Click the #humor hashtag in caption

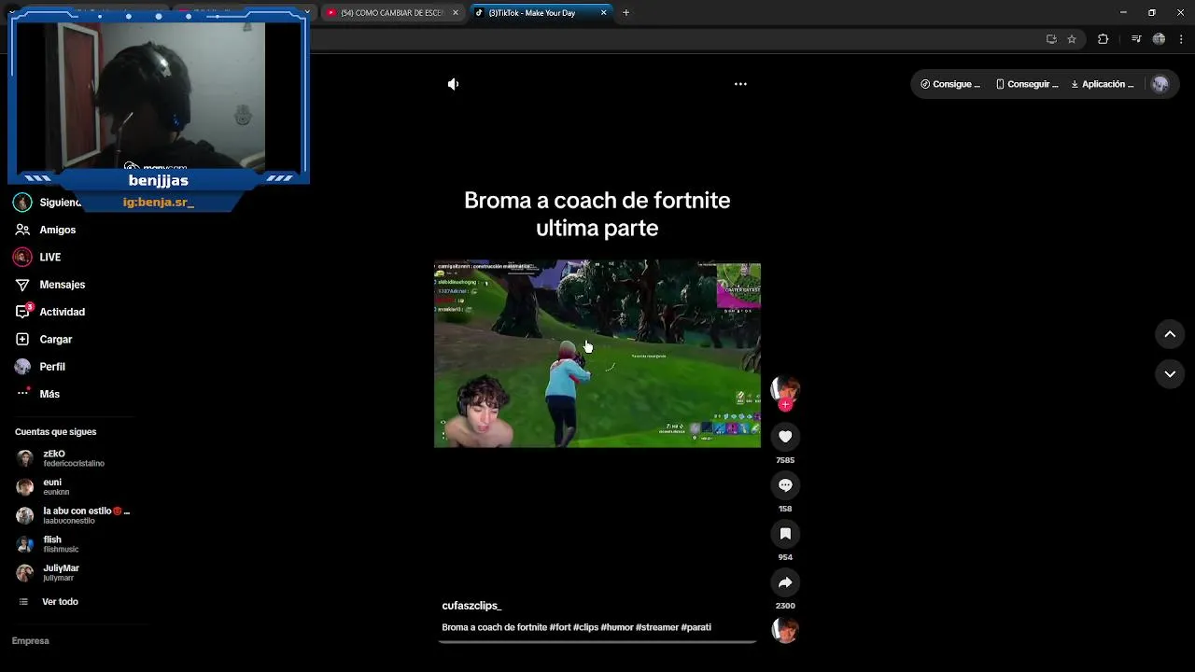coord(617,627)
